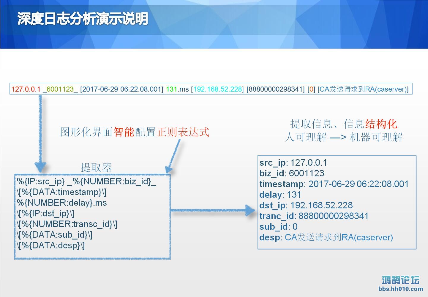Click pattern line \[%{DATA:timestamp}\]
This screenshot has height=297, width=428.
[61, 192]
